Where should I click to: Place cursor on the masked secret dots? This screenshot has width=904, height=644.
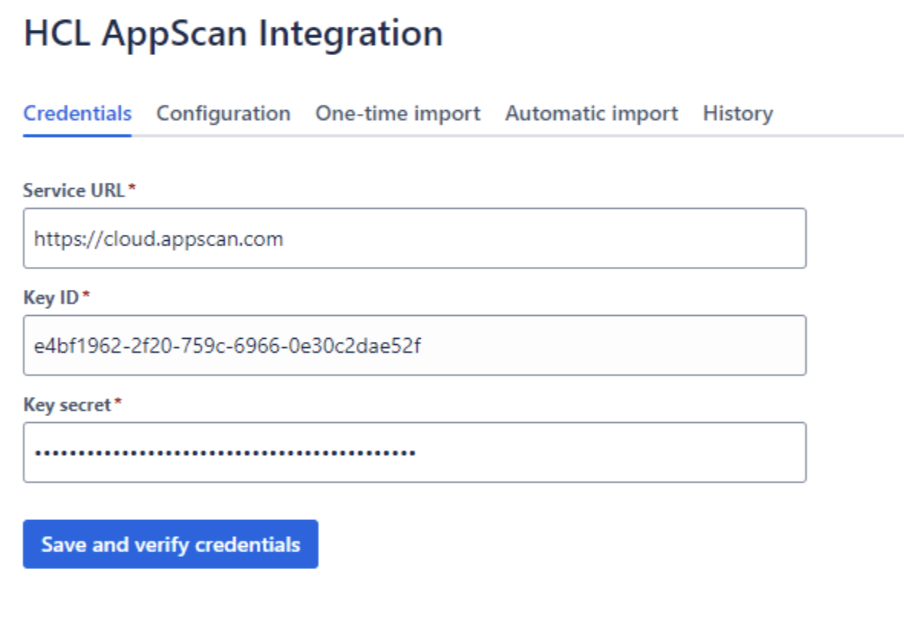(x=224, y=453)
